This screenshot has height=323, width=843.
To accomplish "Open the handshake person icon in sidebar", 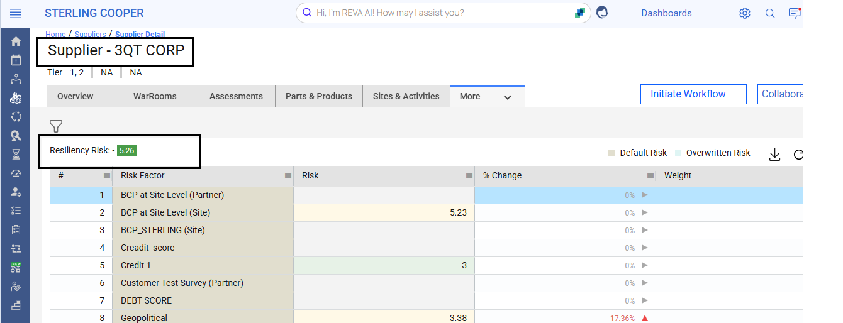I will pyautogui.click(x=16, y=287).
